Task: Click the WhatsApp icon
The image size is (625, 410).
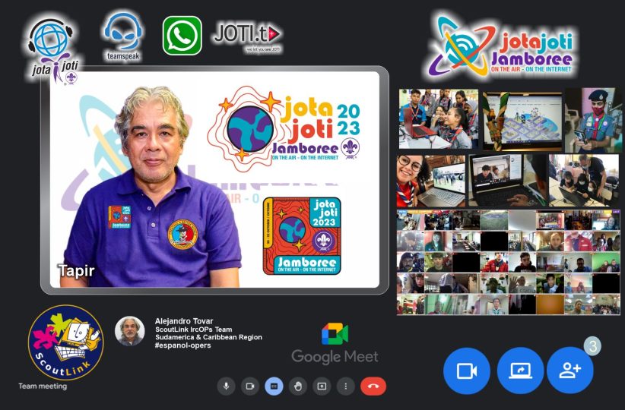Action: pyautogui.click(x=182, y=36)
